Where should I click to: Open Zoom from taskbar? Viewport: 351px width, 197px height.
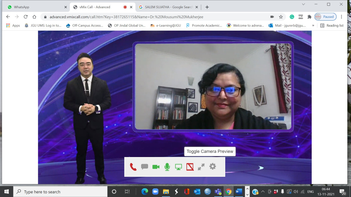tap(155, 192)
